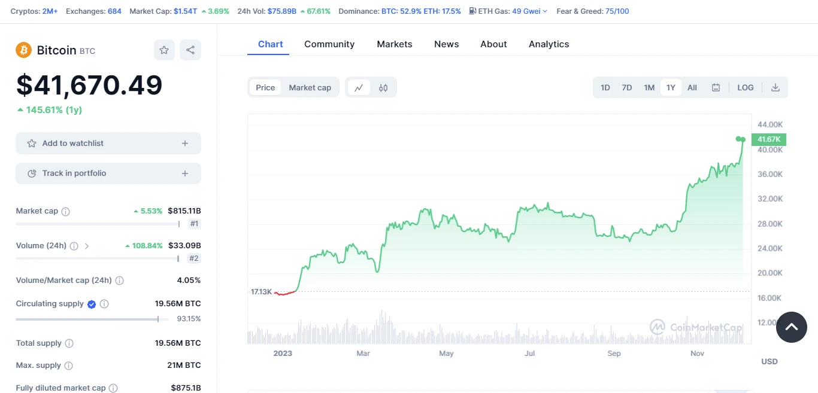Star Bitcoin as a favorite
Screen dimensions: 818x393
164,50
